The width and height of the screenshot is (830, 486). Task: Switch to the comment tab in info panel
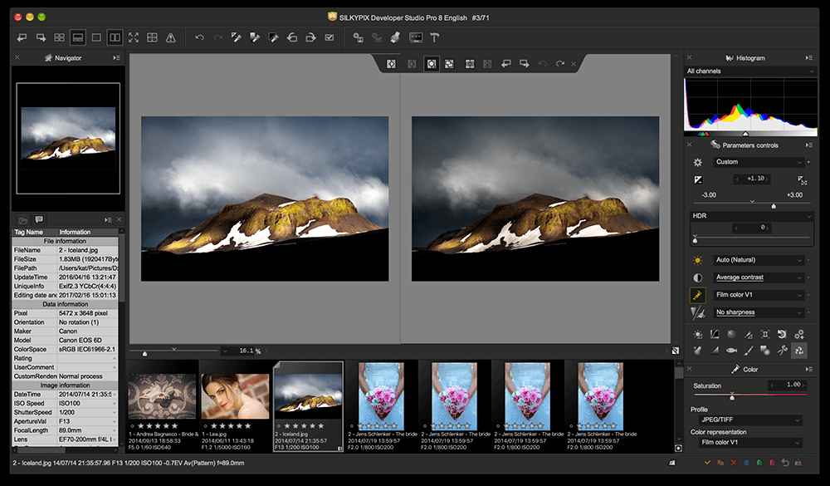38,219
